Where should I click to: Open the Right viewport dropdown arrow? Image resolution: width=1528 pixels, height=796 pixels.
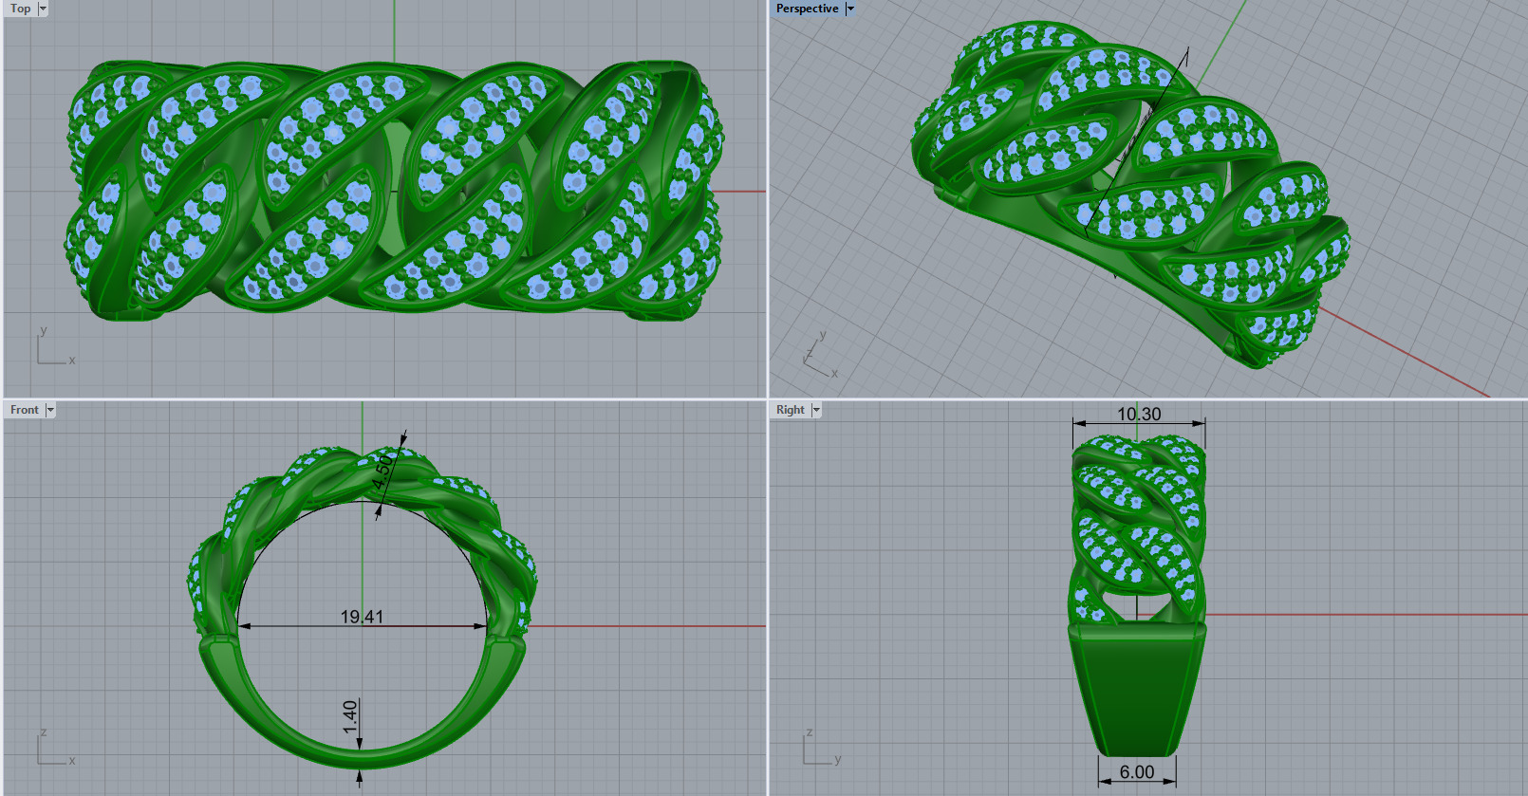[816, 410]
